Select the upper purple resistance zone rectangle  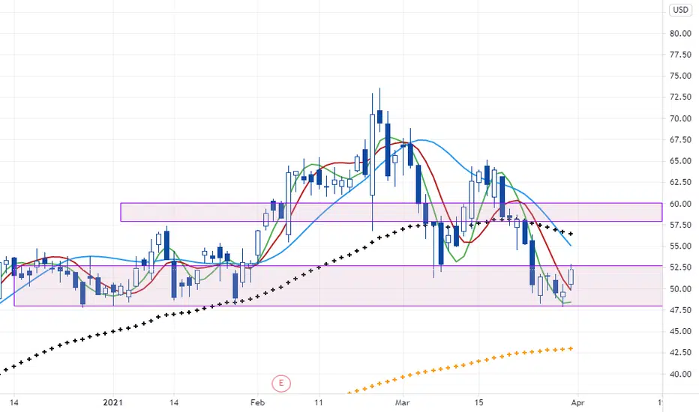[391, 212]
